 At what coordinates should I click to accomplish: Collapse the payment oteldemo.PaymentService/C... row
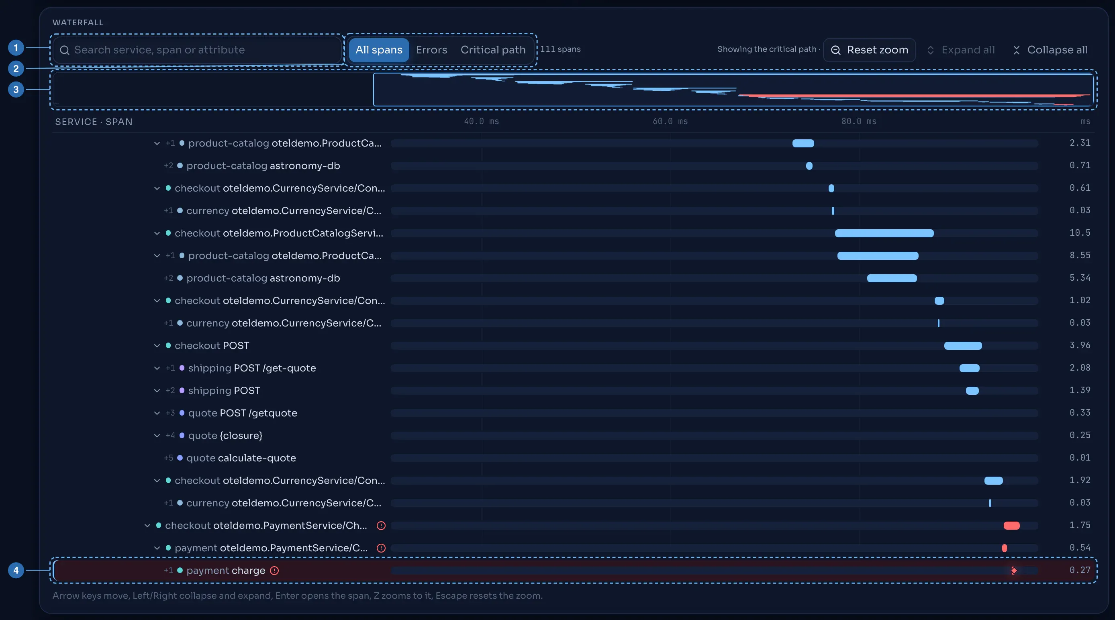157,548
